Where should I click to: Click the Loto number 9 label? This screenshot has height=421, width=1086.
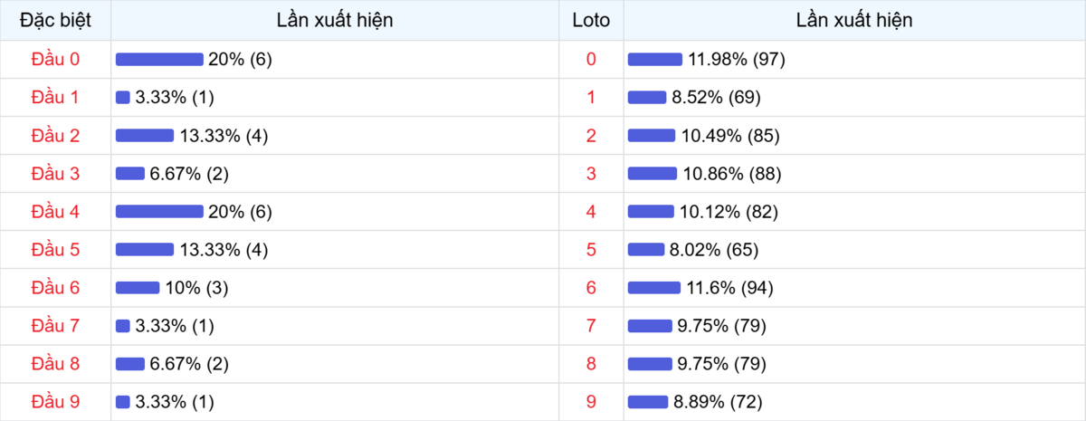(591, 401)
